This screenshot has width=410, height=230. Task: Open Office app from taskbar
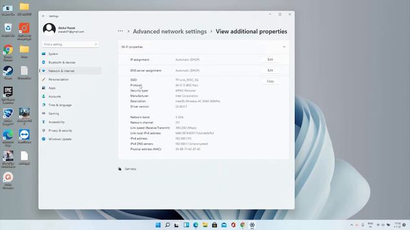[233, 225]
